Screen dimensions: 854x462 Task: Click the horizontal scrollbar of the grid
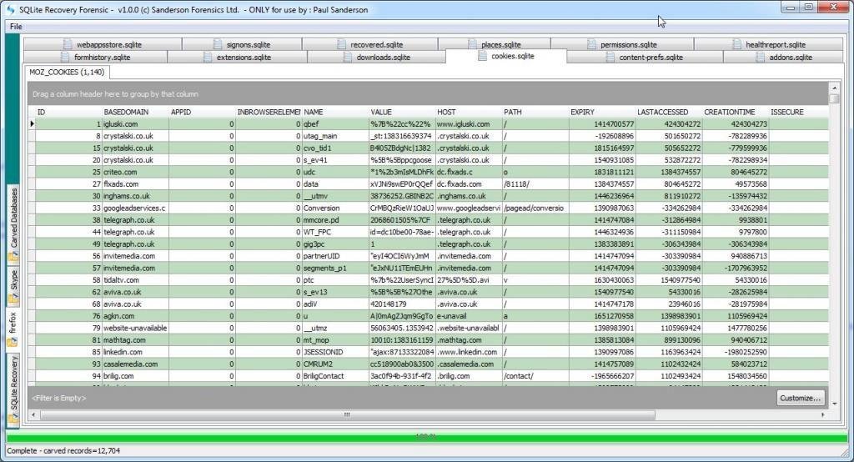[347, 414]
